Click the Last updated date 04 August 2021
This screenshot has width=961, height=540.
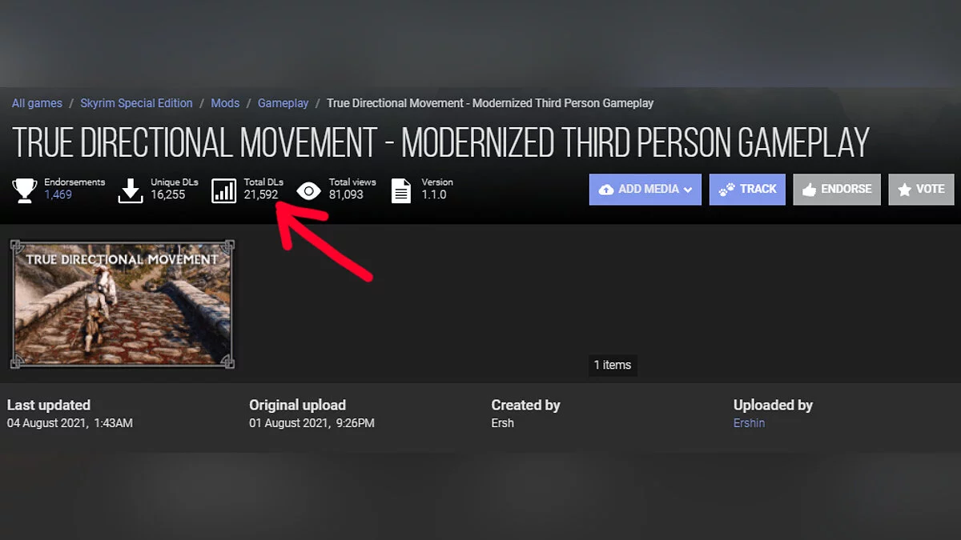[x=70, y=423]
